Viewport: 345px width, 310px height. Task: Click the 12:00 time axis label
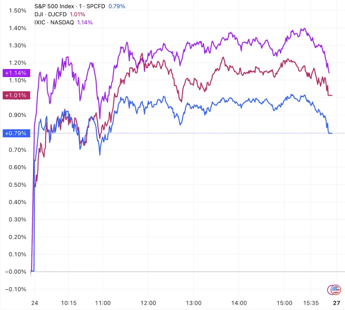(x=148, y=303)
